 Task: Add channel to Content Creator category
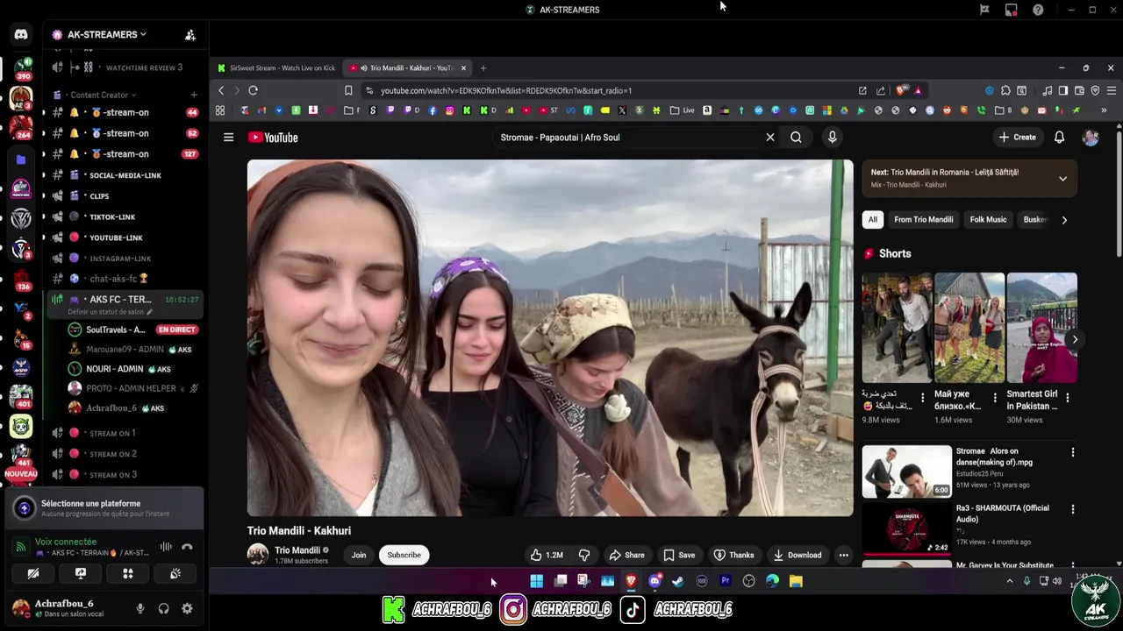[x=194, y=95]
